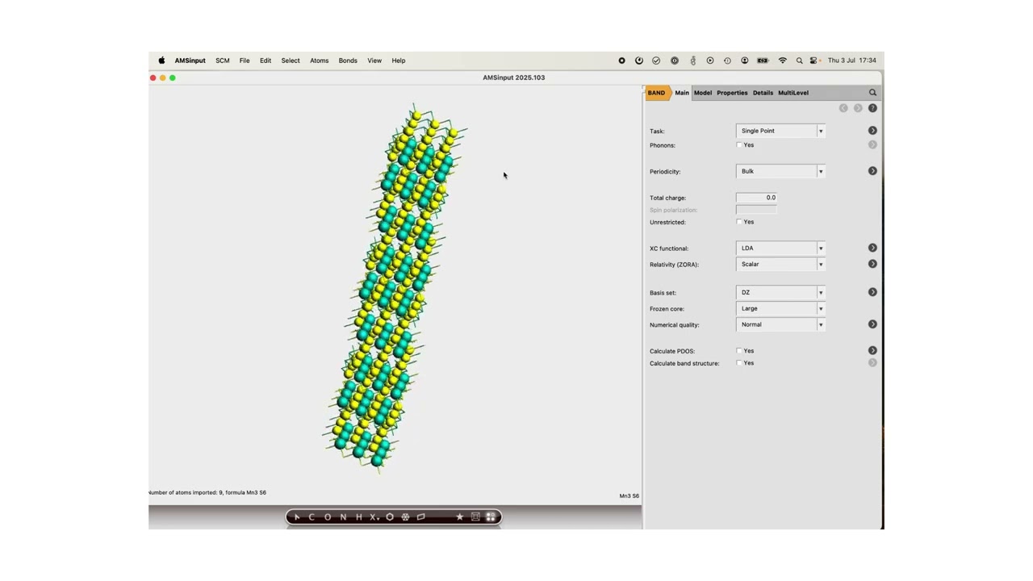Open Relativity details arrow
Image resolution: width=1033 pixels, height=581 pixels.
coord(872,264)
